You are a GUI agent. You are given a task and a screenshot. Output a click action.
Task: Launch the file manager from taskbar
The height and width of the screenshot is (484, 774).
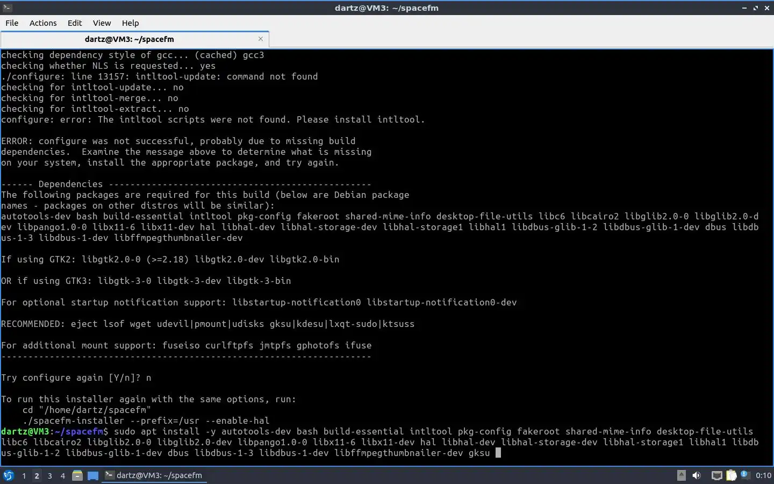click(77, 475)
